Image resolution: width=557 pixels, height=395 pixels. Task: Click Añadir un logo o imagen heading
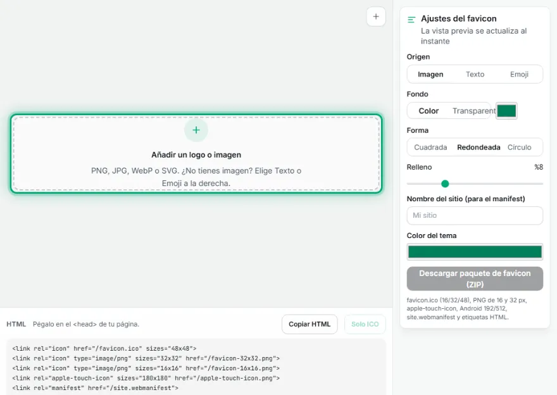[196, 155]
